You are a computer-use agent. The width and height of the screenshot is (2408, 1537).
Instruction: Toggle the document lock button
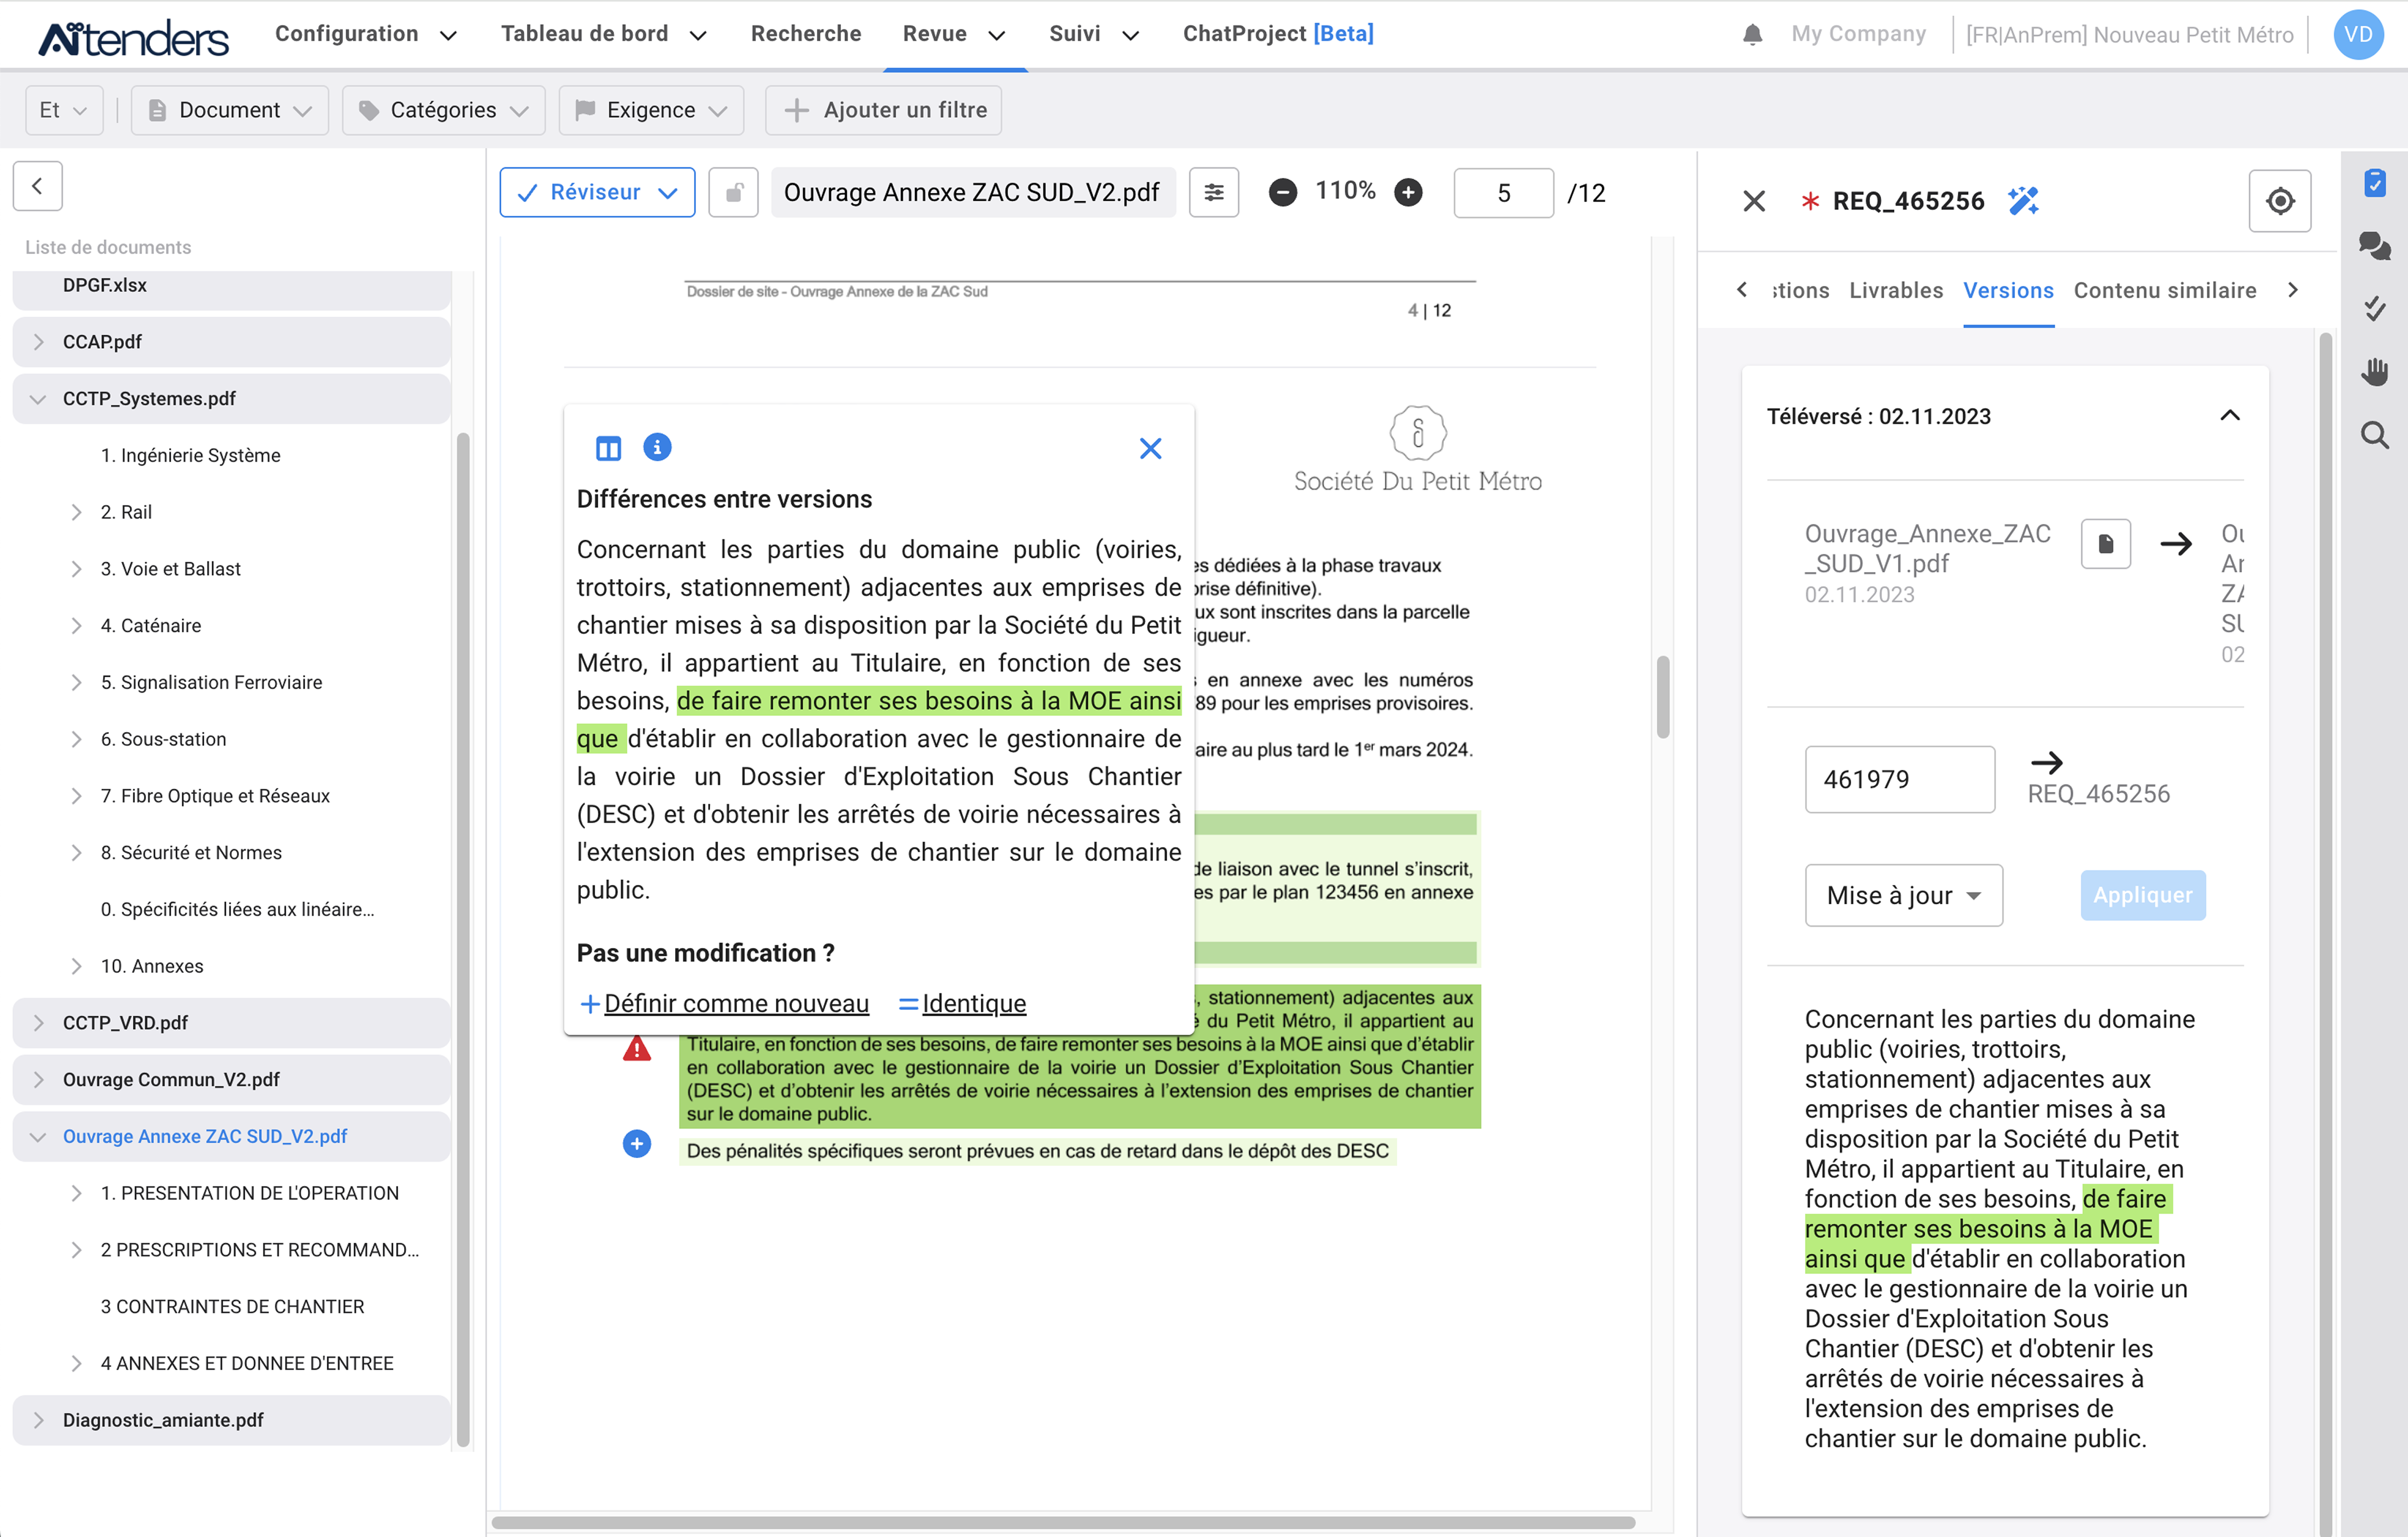tap(733, 192)
